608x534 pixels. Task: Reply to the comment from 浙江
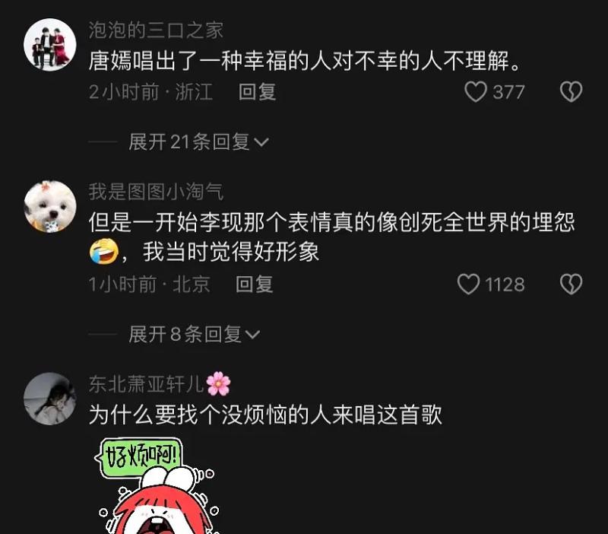coord(257,92)
